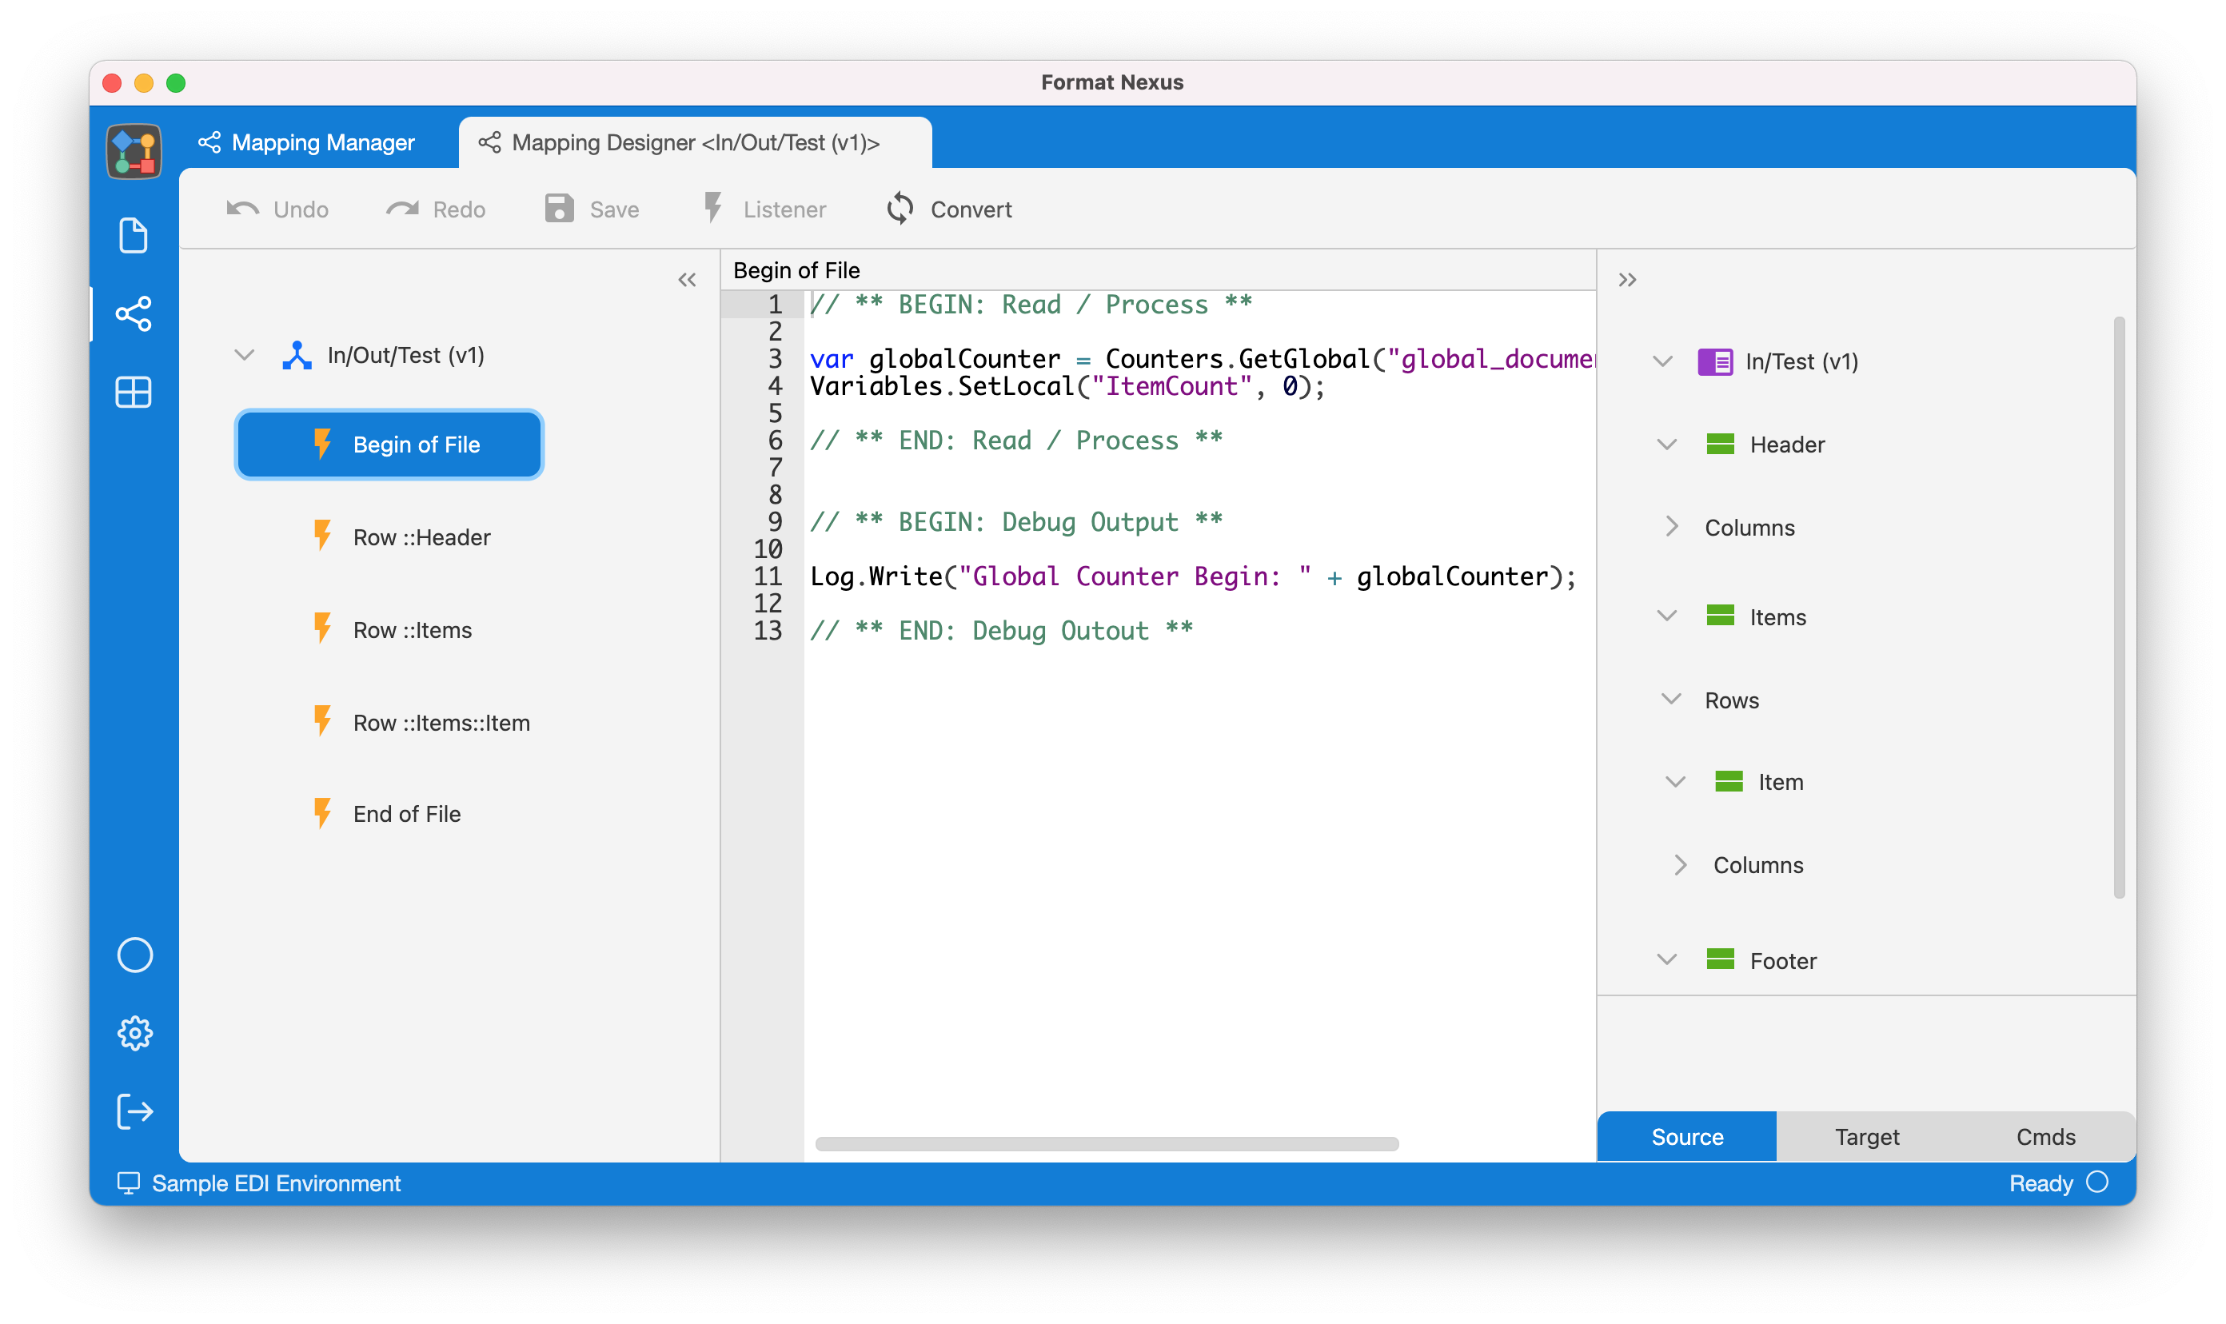
Task: Click the monitor icon in status bar
Action: [129, 1183]
